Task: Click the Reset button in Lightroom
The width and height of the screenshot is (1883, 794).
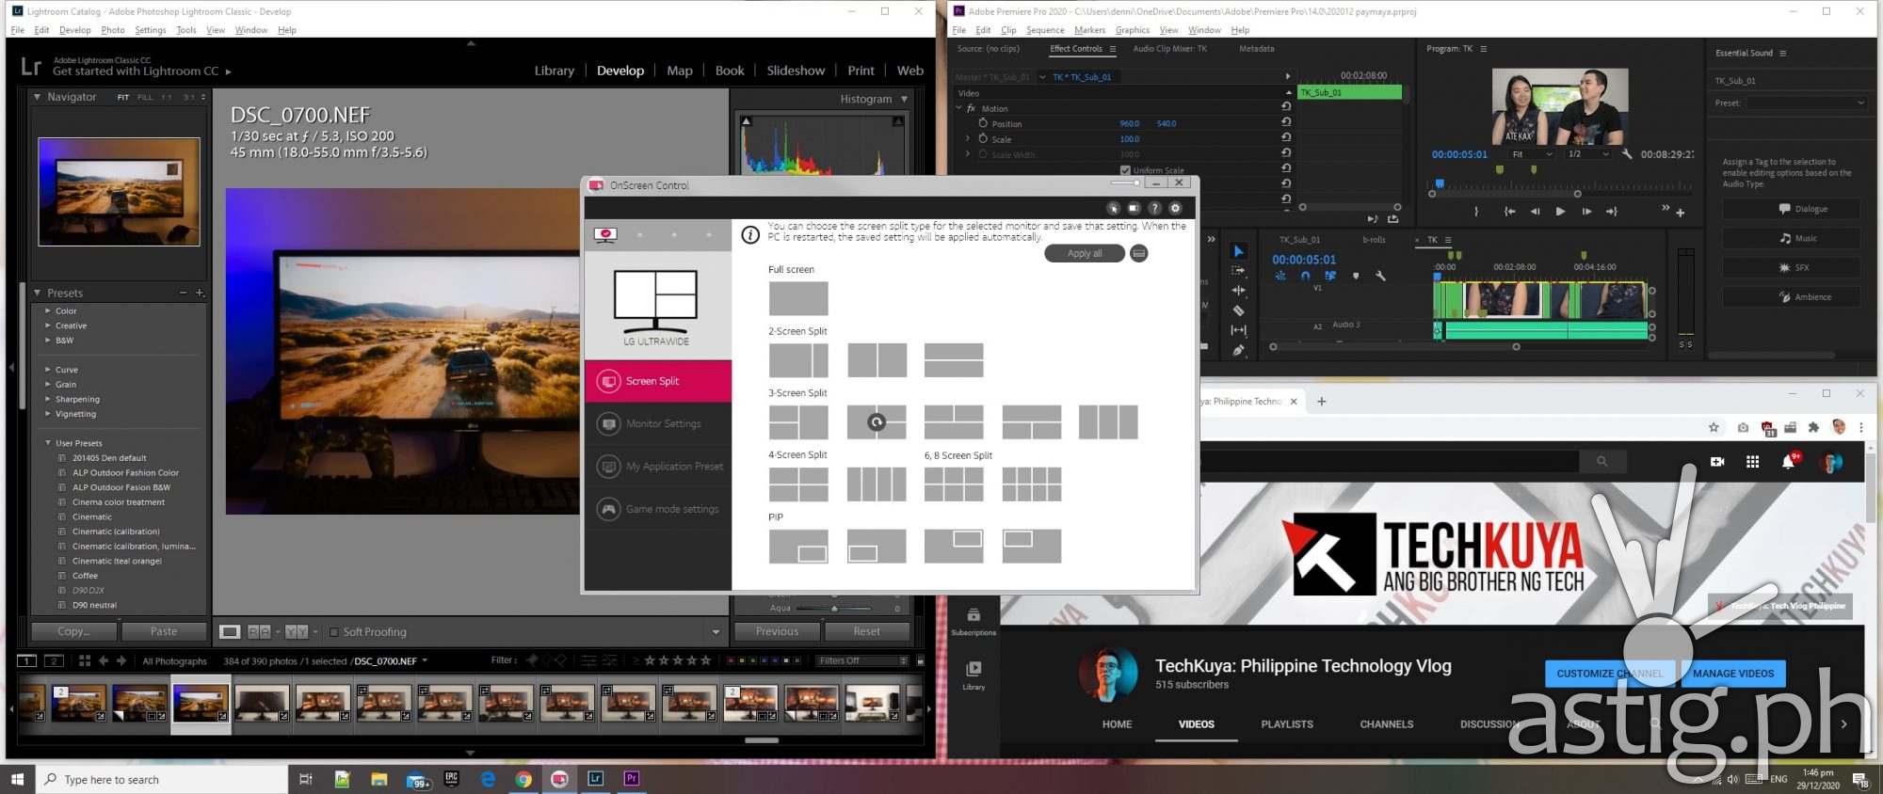Action: coord(866,631)
